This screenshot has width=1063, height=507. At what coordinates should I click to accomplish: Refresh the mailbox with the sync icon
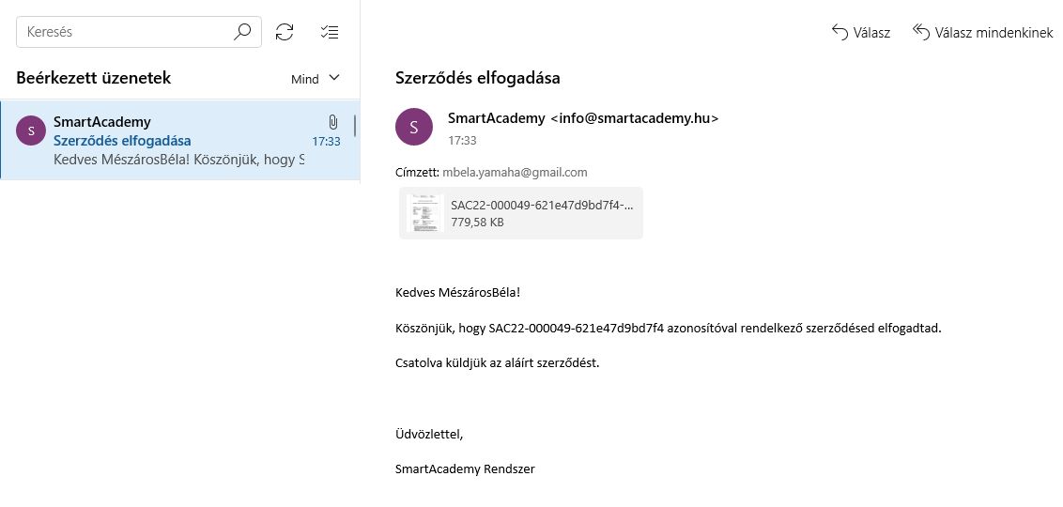285,32
